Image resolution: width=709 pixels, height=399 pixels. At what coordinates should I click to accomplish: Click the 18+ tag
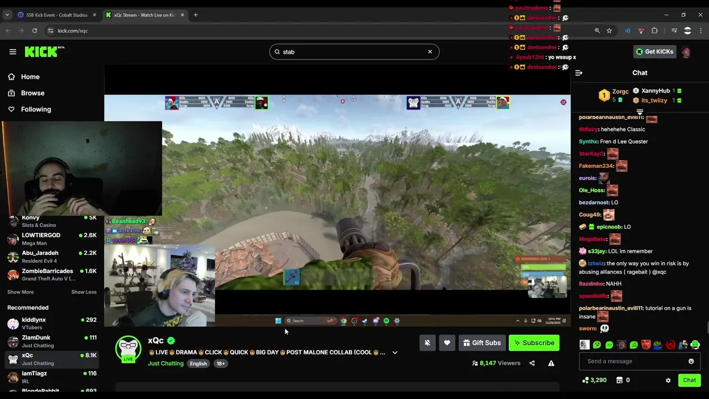(x=220, y=364)
